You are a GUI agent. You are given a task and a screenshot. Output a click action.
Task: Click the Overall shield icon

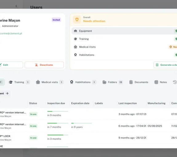(x=77, y=19)
